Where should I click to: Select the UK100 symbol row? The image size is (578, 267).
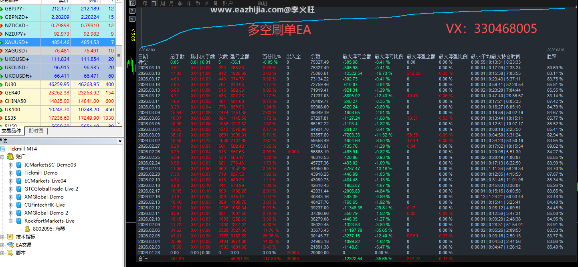pyautogui.click(x=58, y=110)
